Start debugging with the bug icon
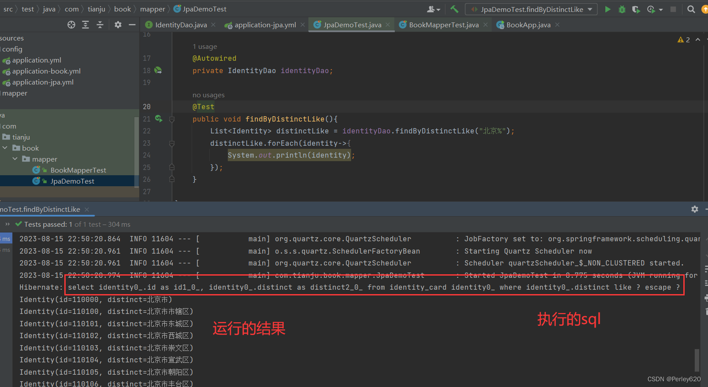This screenshot has width=708, height=387. pos(622,9)
